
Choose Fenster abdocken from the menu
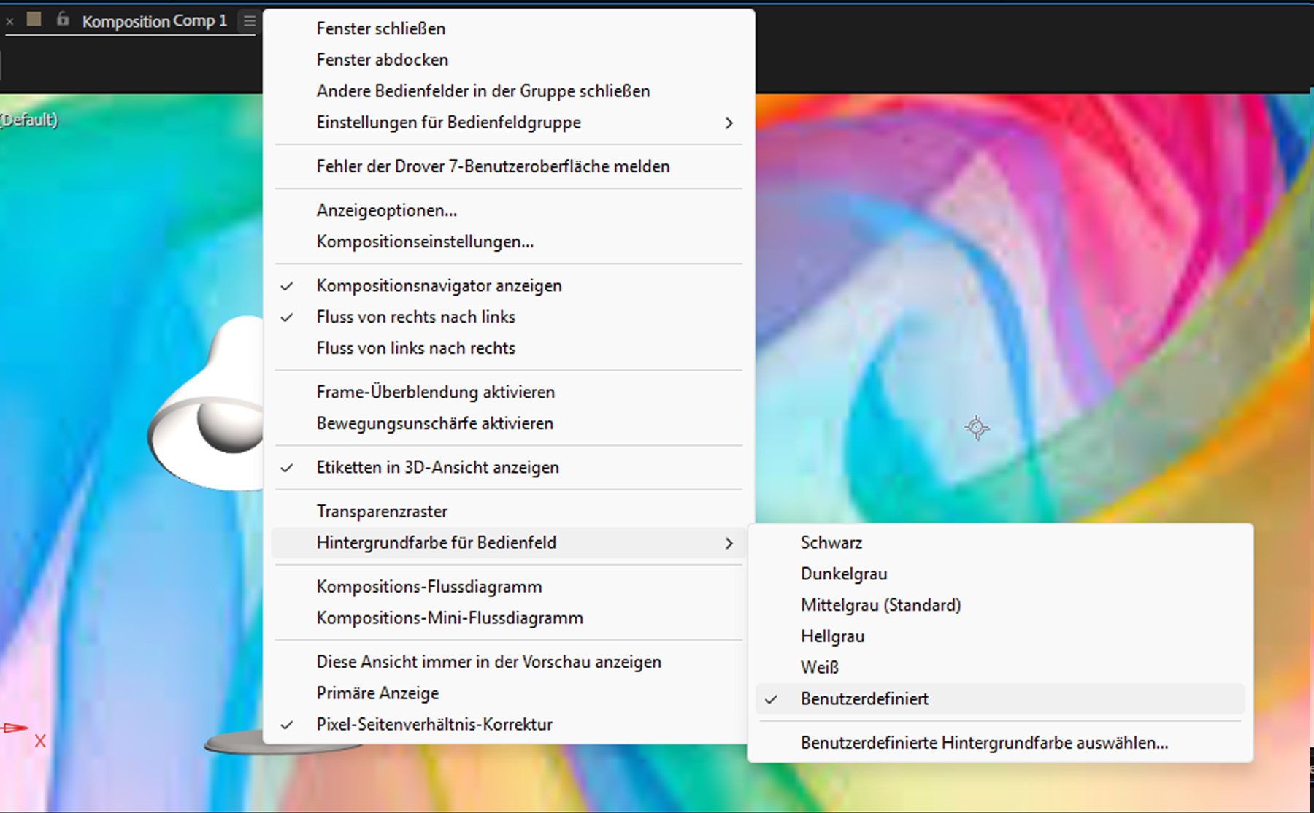pyautogui.click(x=382, y=60)
